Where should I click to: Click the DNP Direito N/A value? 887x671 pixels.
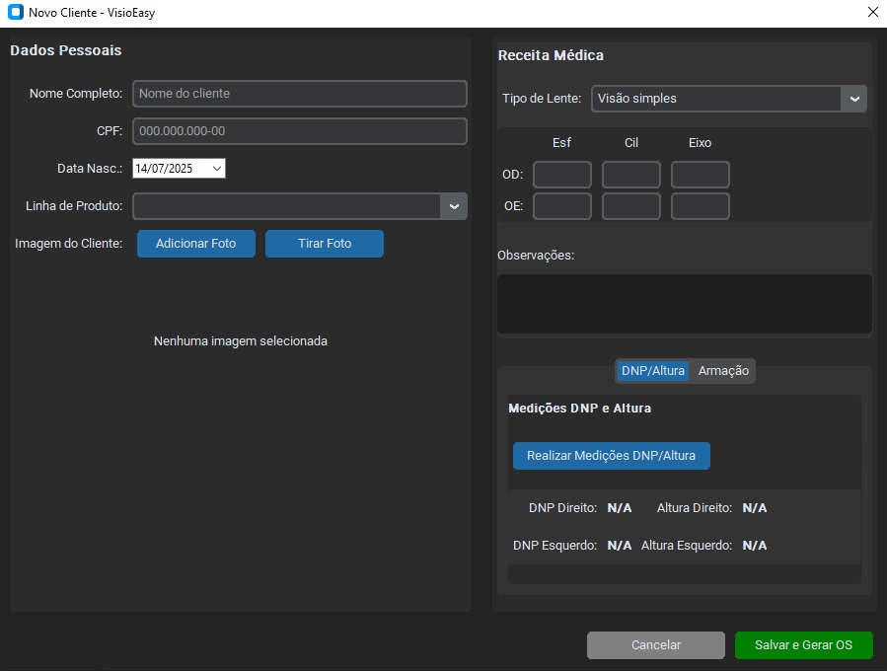pos(620,508)
